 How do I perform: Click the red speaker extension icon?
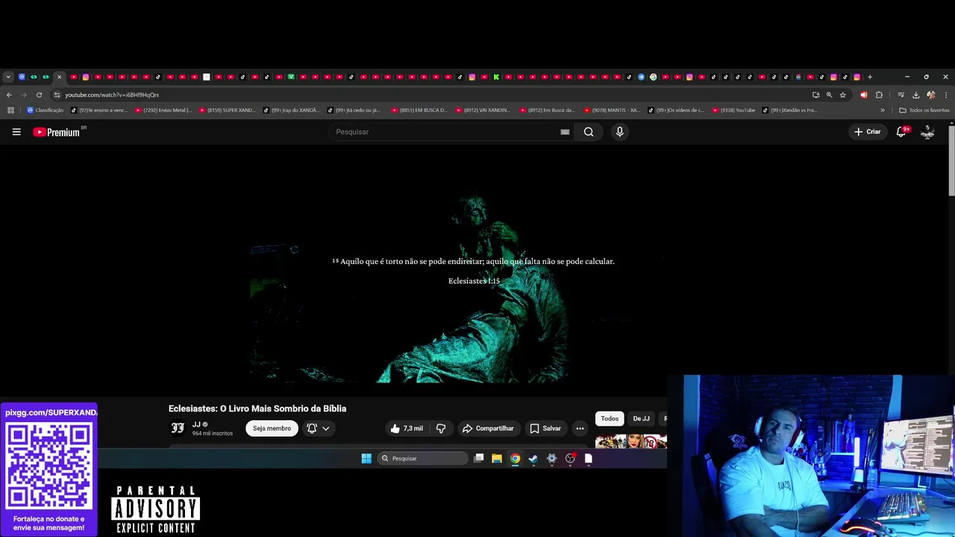coord(863,95)
